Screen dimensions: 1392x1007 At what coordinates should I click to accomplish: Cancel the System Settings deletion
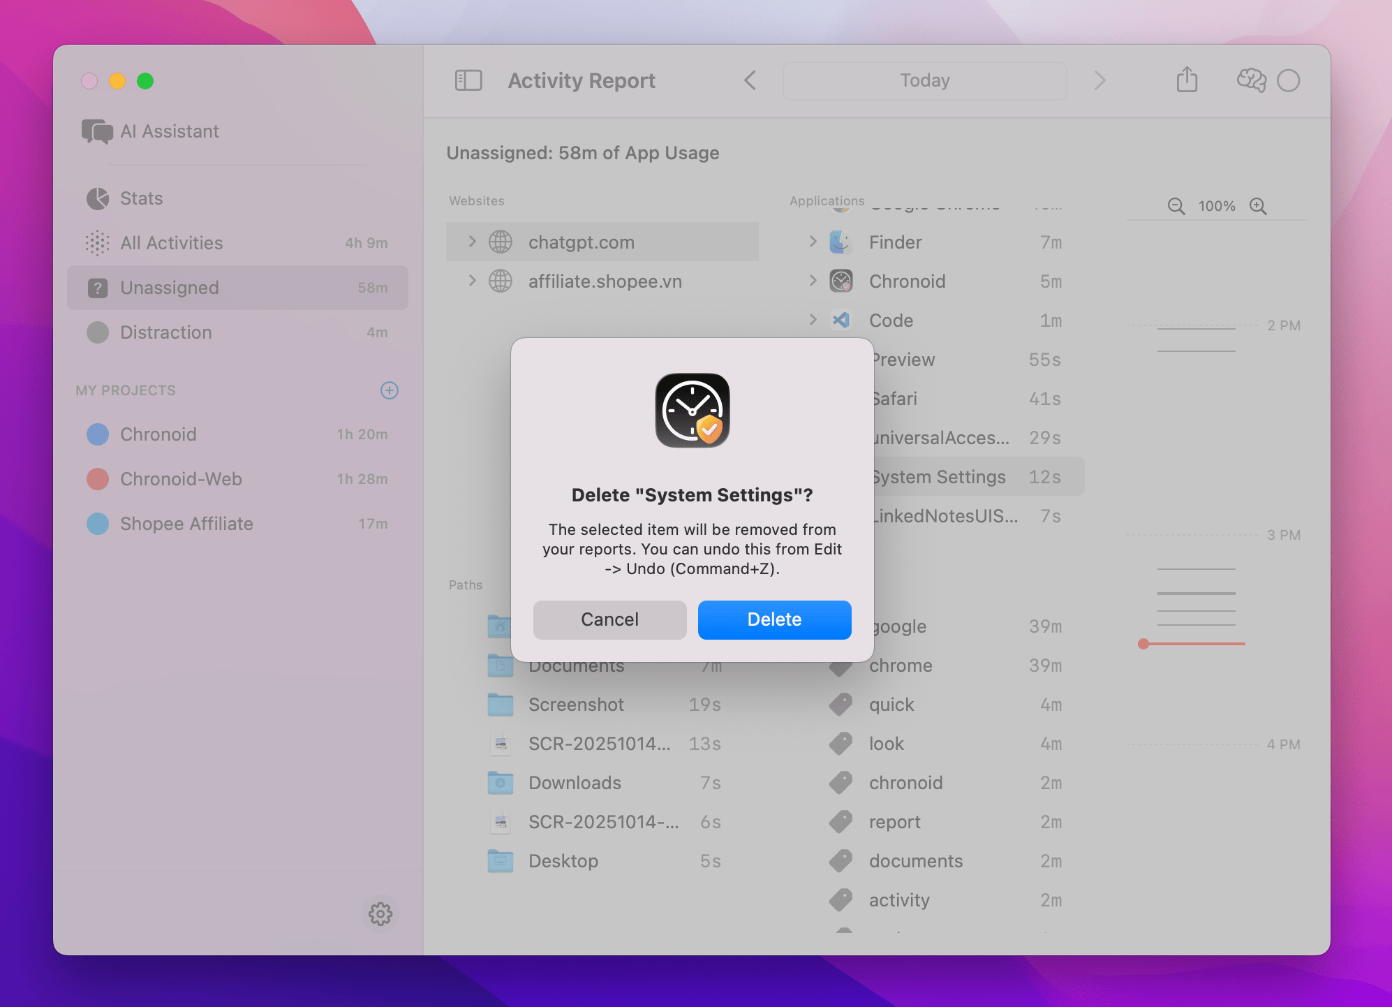609,619
